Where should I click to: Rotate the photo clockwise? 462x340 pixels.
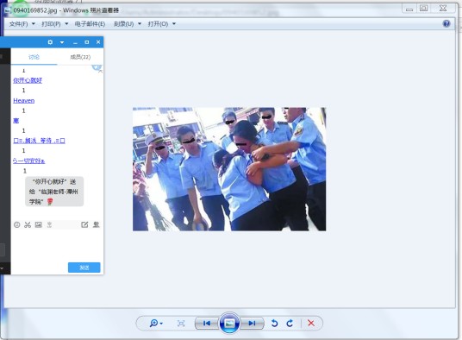(290, 324)
